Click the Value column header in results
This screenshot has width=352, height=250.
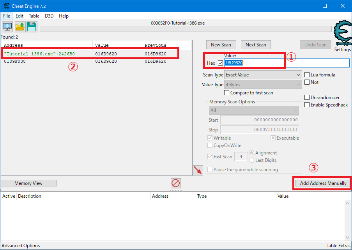[x=117, y=45]
